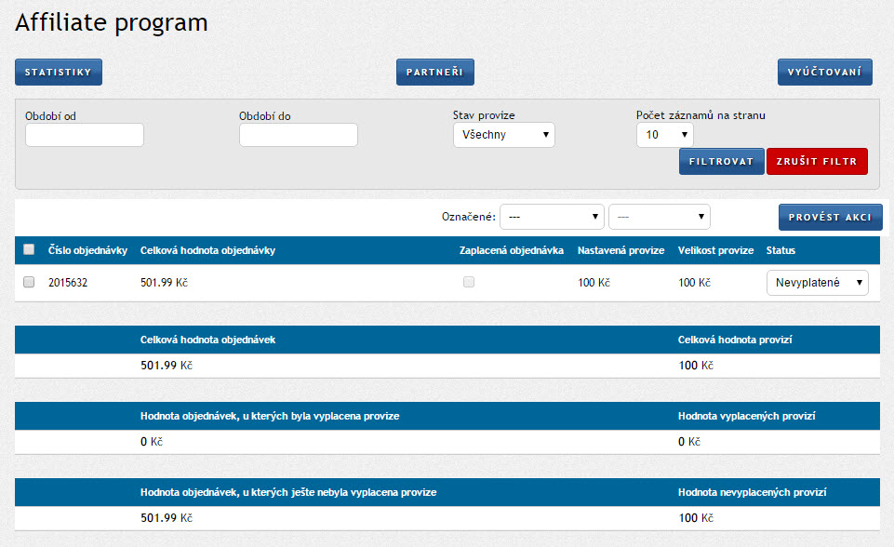Viewport: 894px width, 547px height.
Task: Open the second Označené dropdown
Action: pyautogui.click(x=659, y=217)
